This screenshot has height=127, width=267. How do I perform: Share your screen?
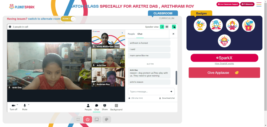click(x=105, y=107)
